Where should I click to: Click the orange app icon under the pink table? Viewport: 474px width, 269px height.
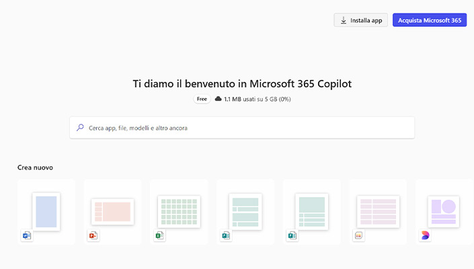(358, 235)
